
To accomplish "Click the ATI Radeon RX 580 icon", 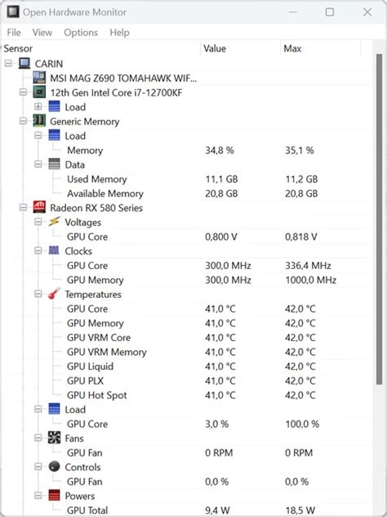I will (x=39, y=208).
